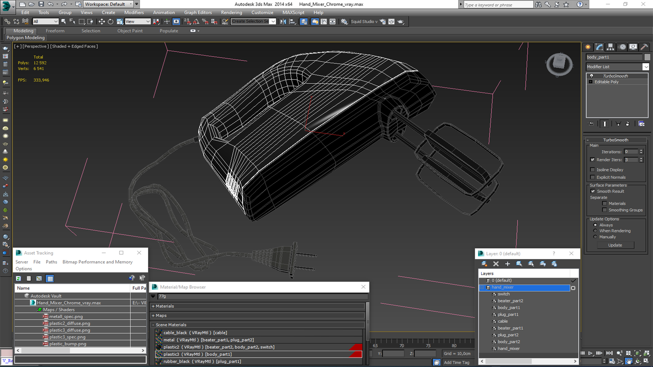Image resolution: width=653 pixels, height=367 pixels.
Task: Collapse hand_mixer layer in Layers list
Action: point(482,287)
